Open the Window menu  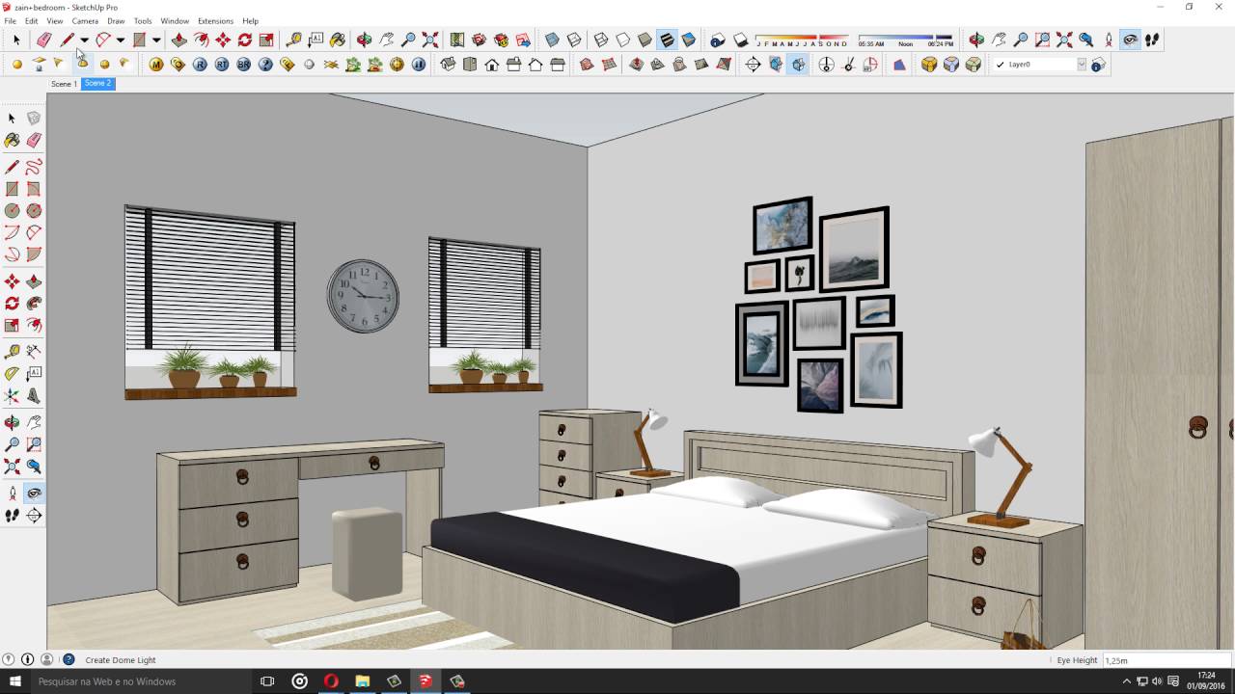[175, 20]
